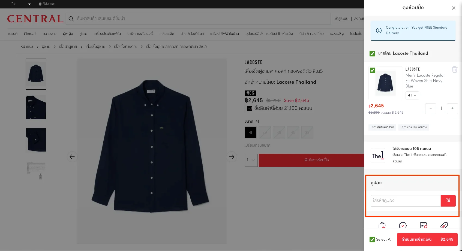The width and height of the screenshot is (462, 251).
Task: Click the plus button to increase quantity
Action: pos(452,108)
